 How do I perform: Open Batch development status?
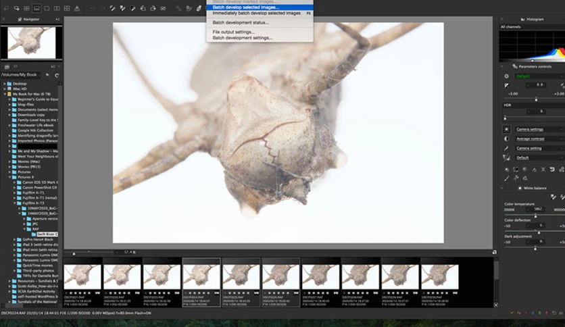[x=260, y=22]
